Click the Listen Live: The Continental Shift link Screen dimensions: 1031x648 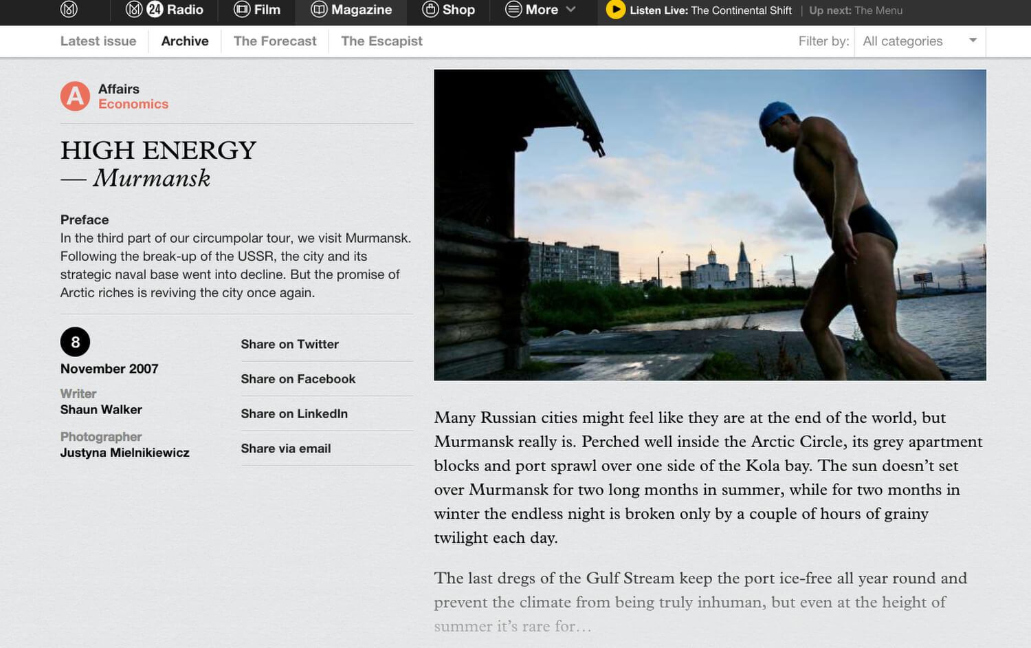(x=711, y=10)
